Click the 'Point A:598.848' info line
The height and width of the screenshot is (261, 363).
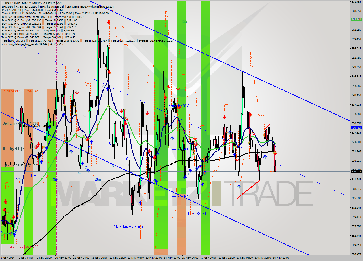33,10
